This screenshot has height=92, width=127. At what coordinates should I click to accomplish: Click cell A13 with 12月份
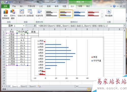[x=12, y=64]
